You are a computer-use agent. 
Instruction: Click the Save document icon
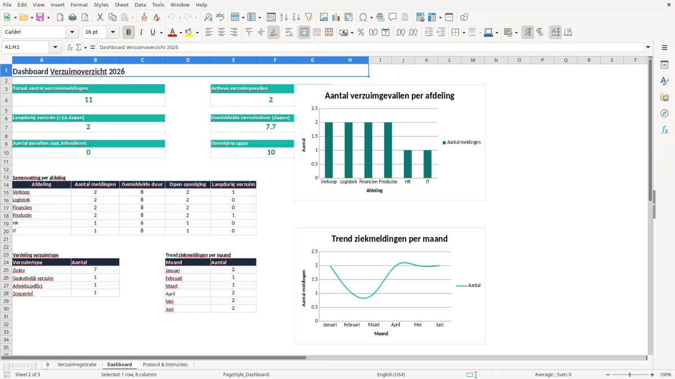[x=40, y=17]
